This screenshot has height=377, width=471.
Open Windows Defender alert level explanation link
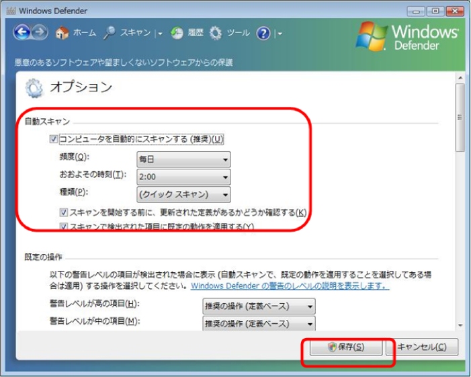[x=290, y=286]
